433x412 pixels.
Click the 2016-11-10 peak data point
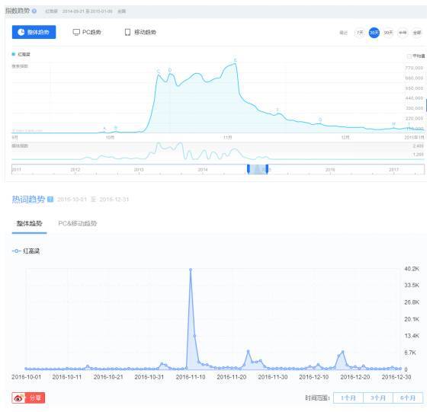click(191, 270)
